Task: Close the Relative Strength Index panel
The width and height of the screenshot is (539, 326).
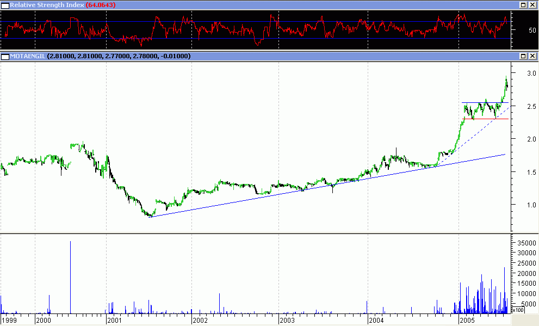Action: (x=532, y=5)
